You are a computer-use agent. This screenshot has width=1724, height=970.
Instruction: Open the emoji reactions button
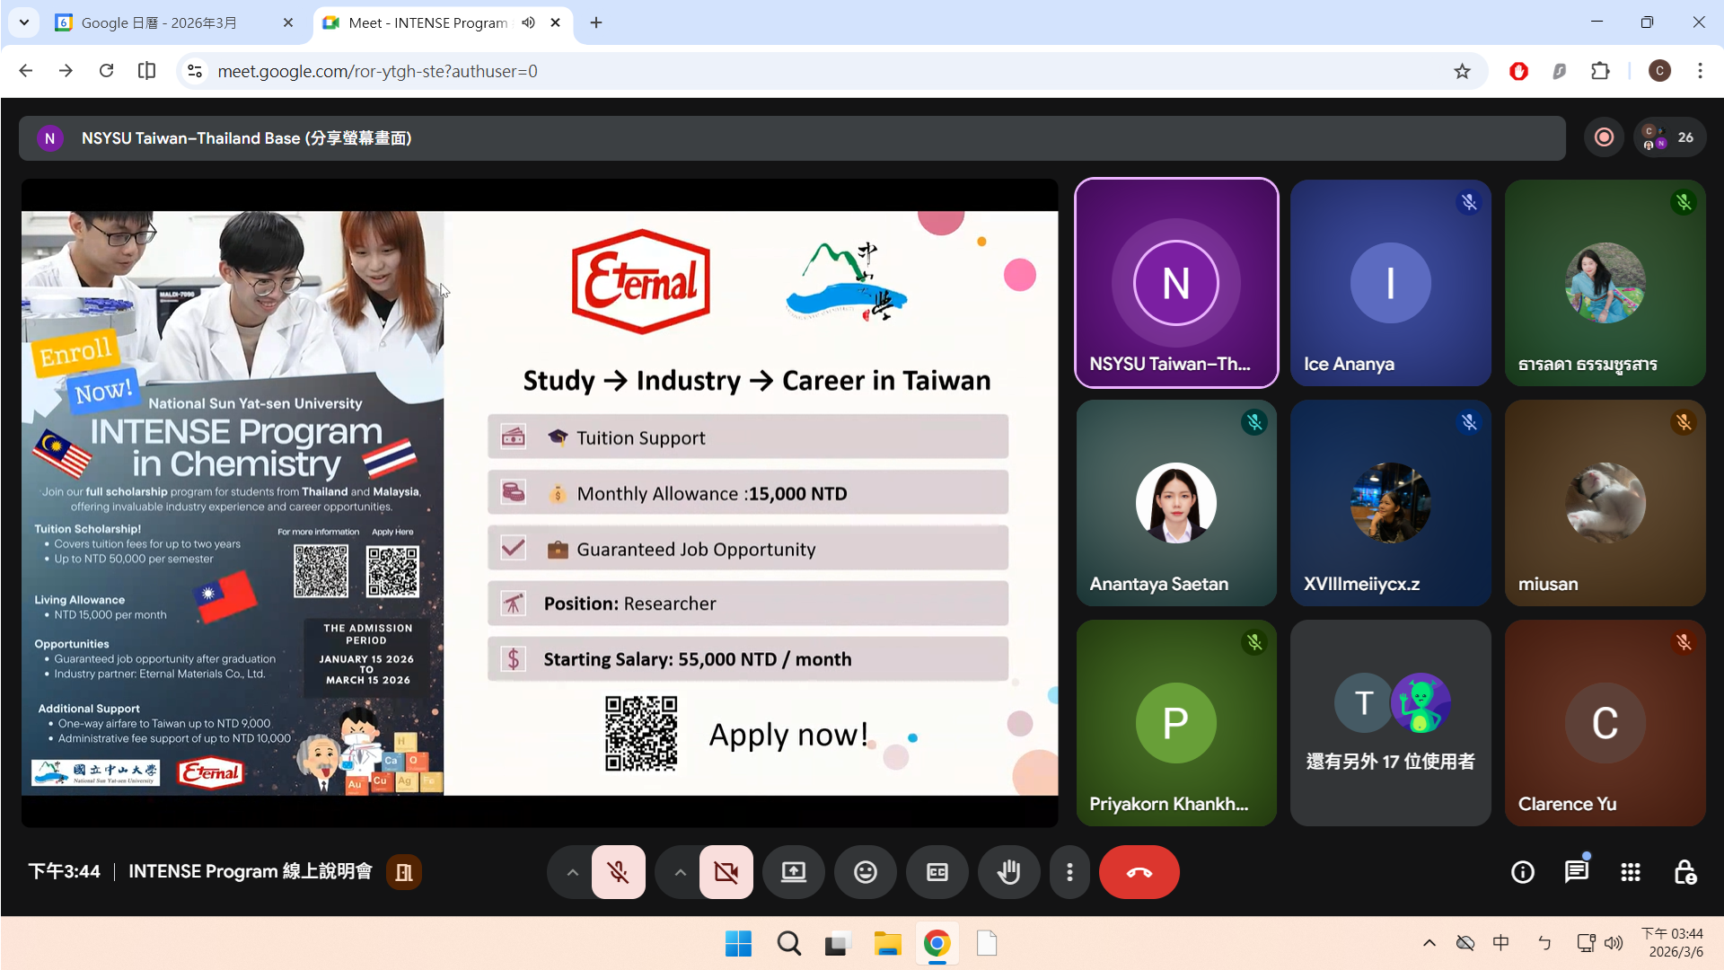tap(866, 872)
